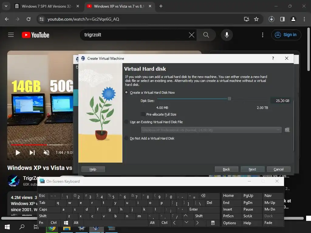Click Back in the wizard
Viewport: 311px width, 233px height.
click(x=226, y=169)
